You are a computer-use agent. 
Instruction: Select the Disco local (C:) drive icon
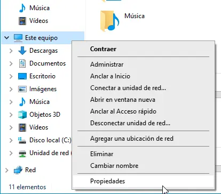22,140
